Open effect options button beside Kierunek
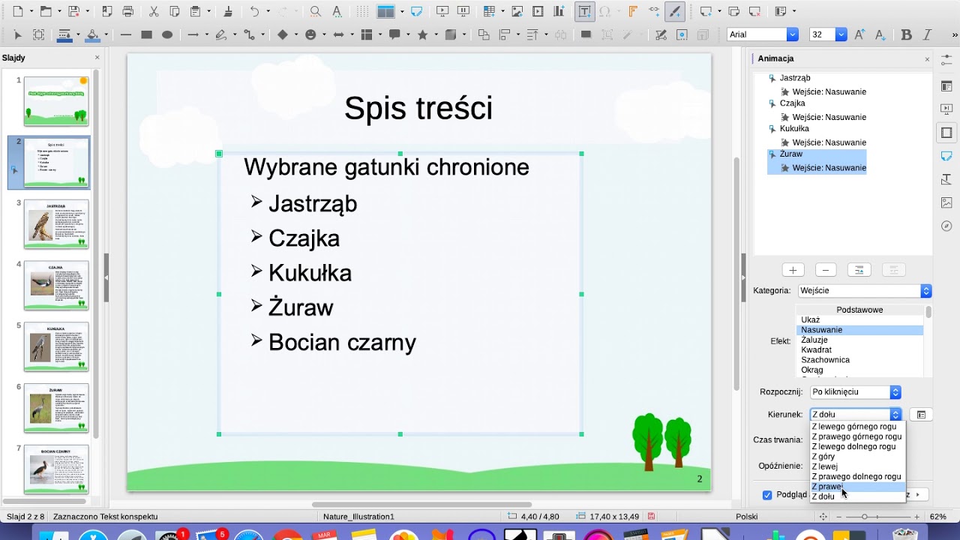The image size is (960, 540). 921,415
